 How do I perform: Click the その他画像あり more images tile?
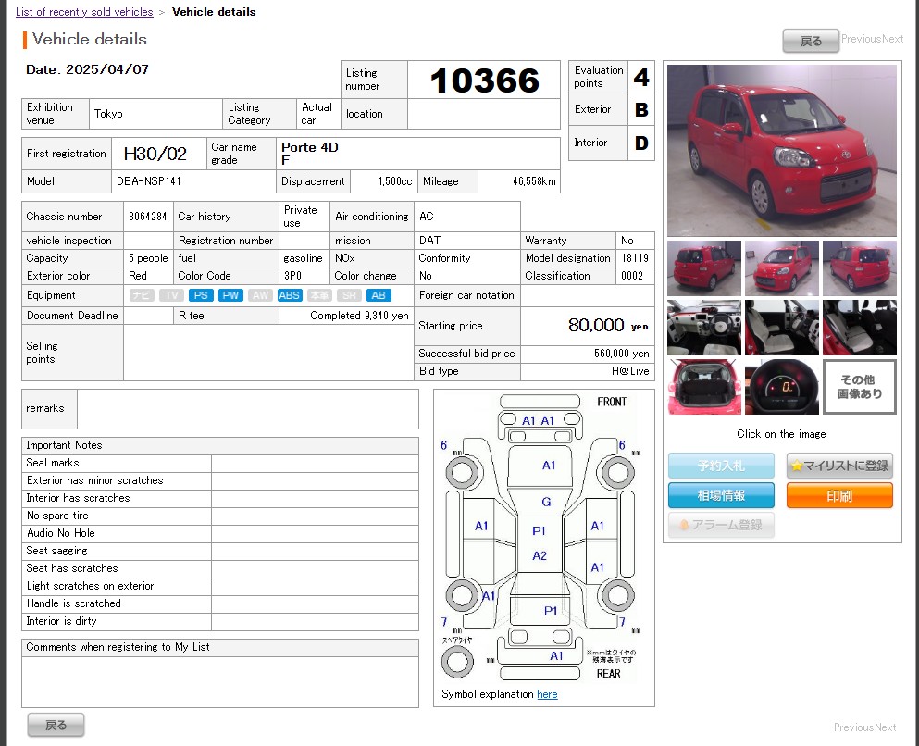click(859, 387)
